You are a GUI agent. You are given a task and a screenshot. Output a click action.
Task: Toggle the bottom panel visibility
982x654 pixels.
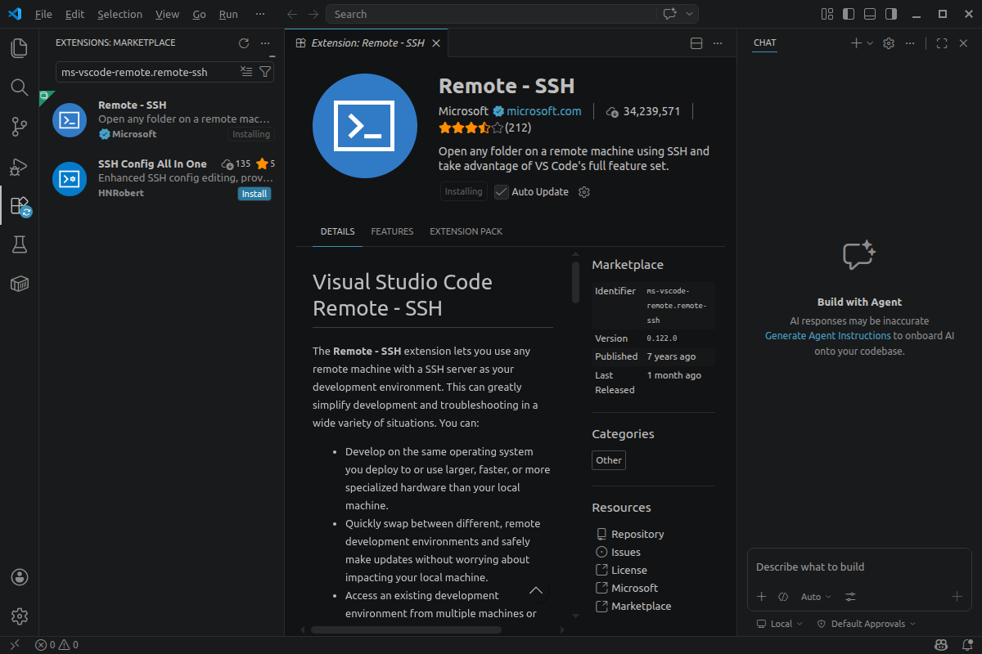tap(870, 14)
